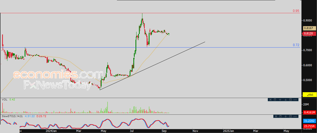Open VOL indicator settings gear

[x=291, y=100]
